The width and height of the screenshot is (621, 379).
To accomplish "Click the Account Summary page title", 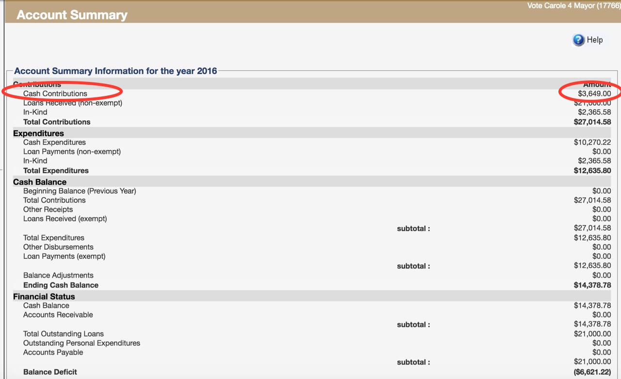I will pyautogui.click(x=72, y=15).
